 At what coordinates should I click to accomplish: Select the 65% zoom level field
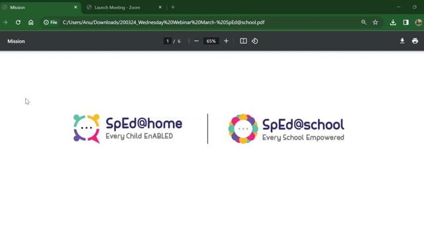click(211, 41)
